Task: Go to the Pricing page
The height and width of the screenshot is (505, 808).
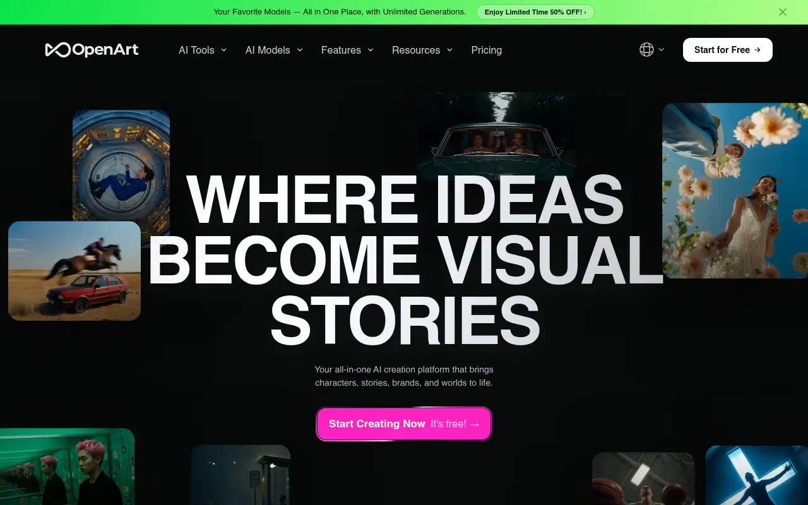Action: click(487, 50)
